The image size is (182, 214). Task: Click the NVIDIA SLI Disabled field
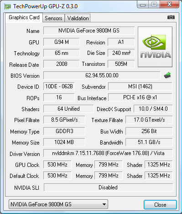tap(108, 187)
